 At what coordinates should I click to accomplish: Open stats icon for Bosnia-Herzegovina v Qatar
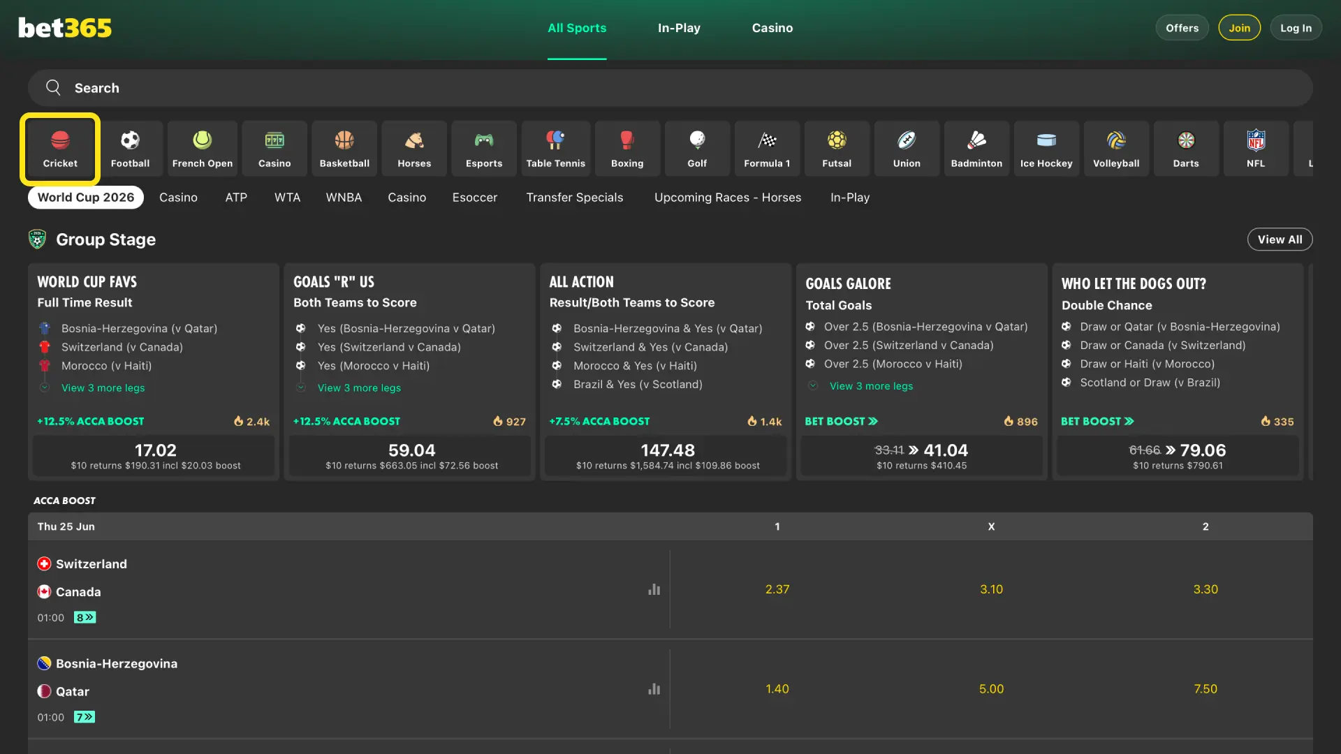point(654,689)
